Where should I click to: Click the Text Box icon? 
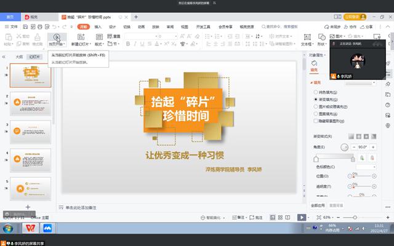[x=307, y=37]
